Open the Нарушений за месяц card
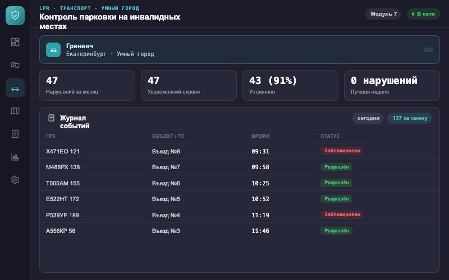 click(x=88, y=86)
